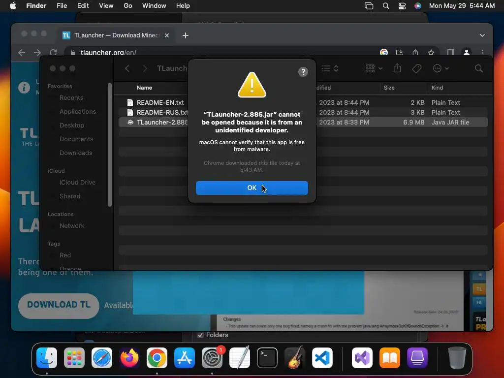504x378 pixels.
Task: Click Finder window search icon
Action: point(478,68)
